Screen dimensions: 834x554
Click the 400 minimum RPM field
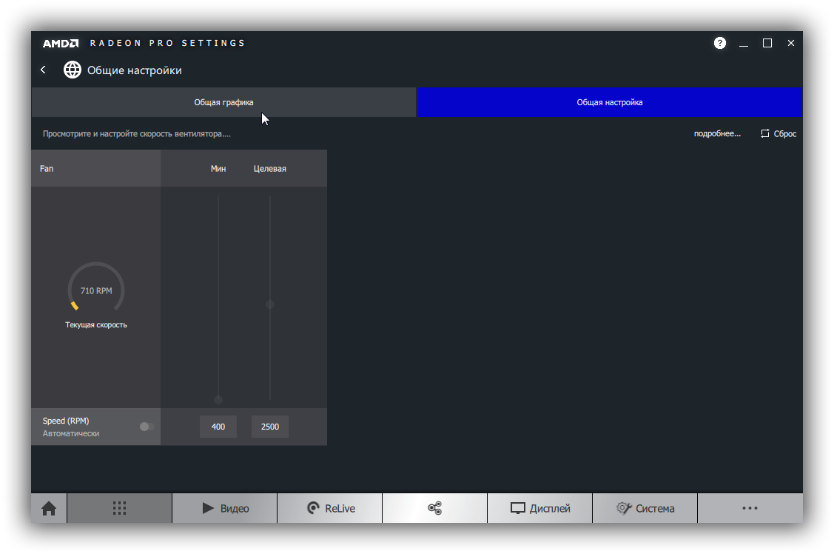click(x=218, y=427)
